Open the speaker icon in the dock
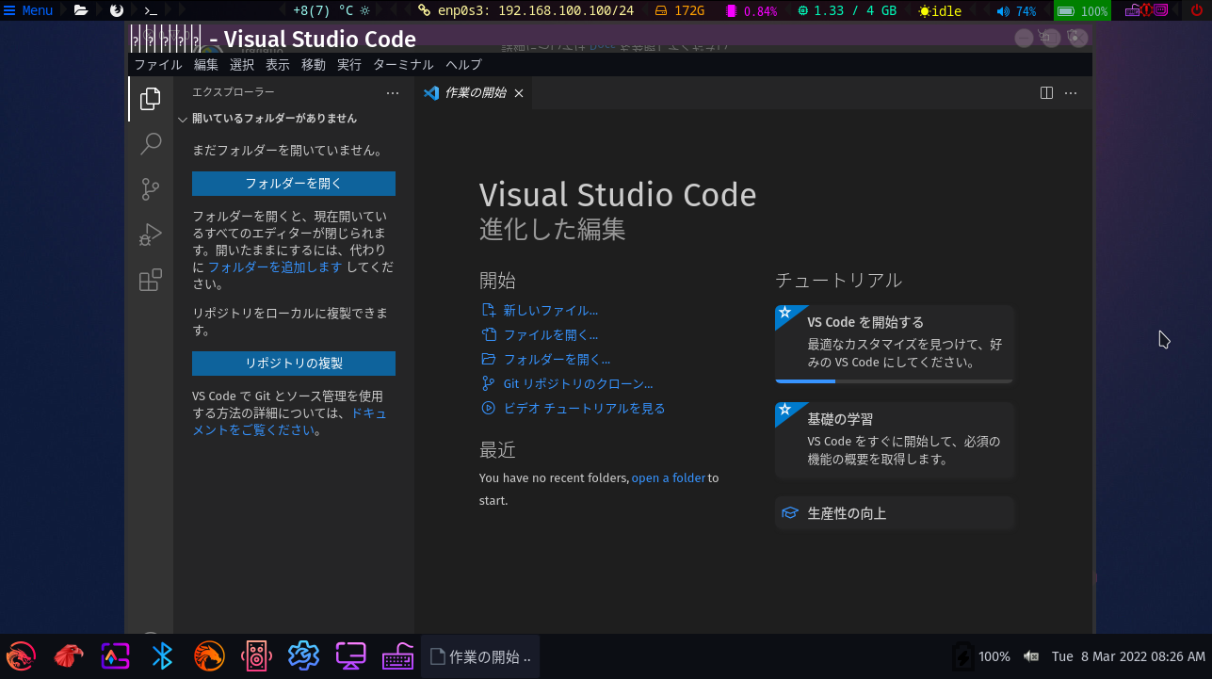The image size is (1212, 679). click(256, 655)
